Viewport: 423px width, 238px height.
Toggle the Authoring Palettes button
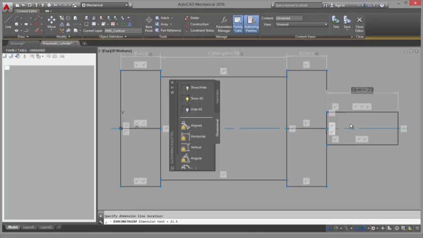click(251, 24)
